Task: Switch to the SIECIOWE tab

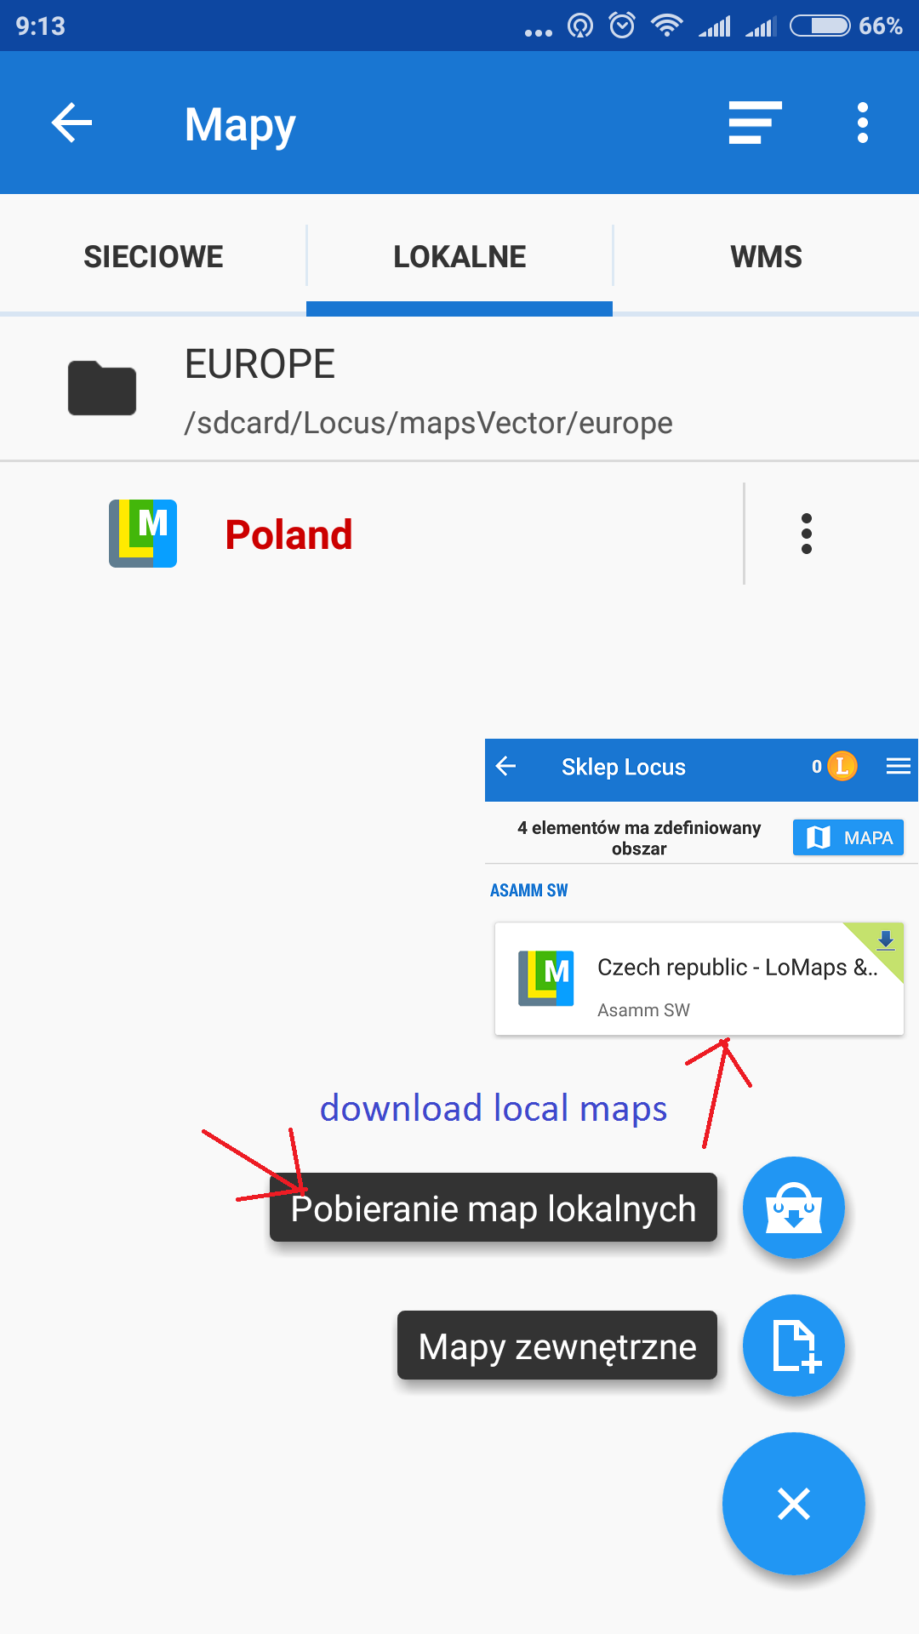Action: (153, 256)
